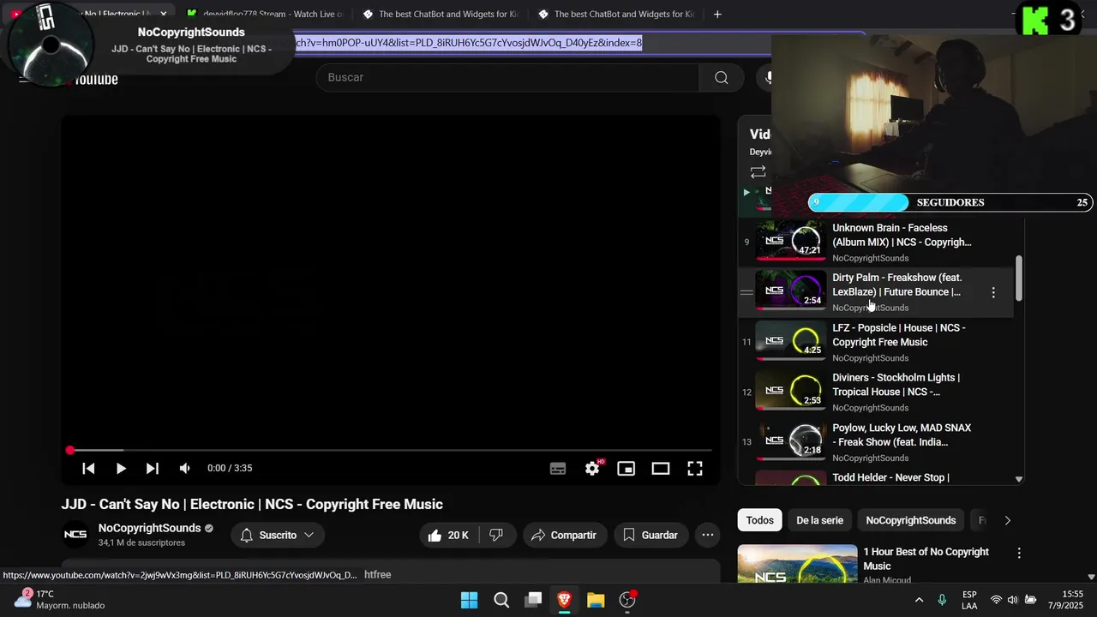The image size is (1097, 617).
Task: Open the Windows Start menu
Action: (x=469, y=600)
